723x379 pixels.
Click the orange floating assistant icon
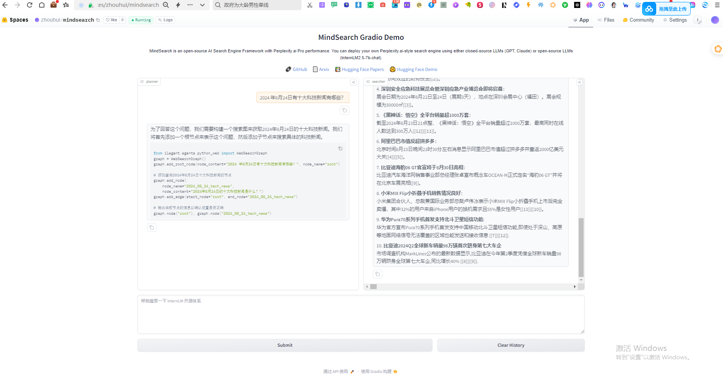717,49
